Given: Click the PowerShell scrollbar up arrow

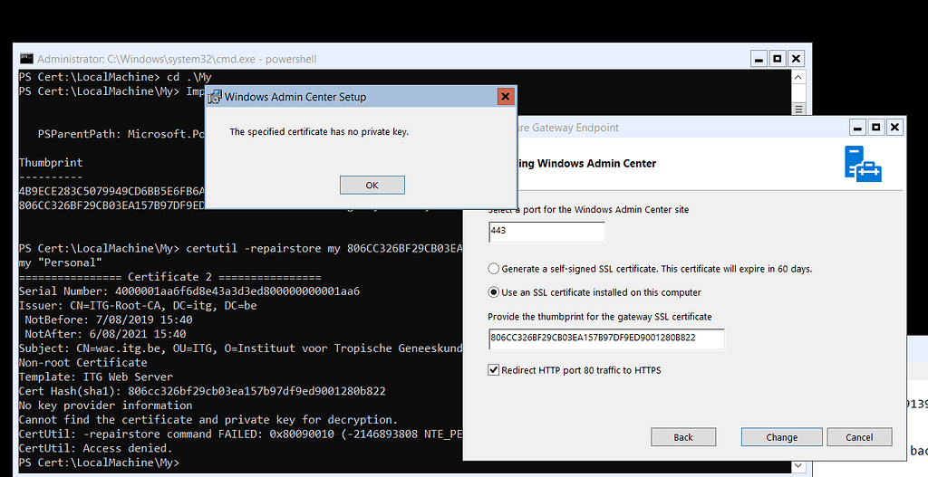Looking at the screenshot, I should click(x=798, y=78).
